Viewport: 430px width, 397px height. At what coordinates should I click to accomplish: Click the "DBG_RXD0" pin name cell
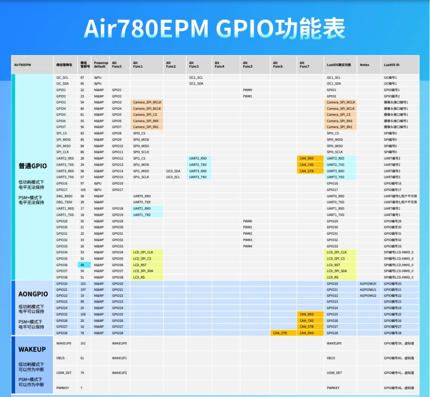[x=65, y=196]
